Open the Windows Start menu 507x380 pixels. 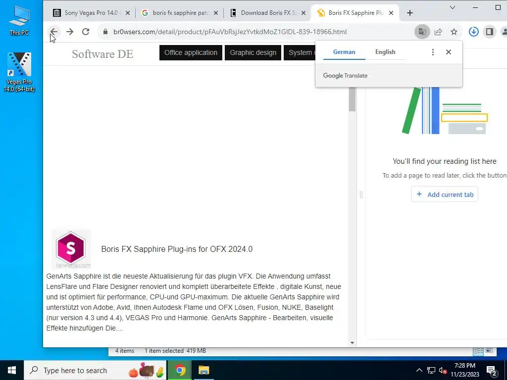coord(12,370)
